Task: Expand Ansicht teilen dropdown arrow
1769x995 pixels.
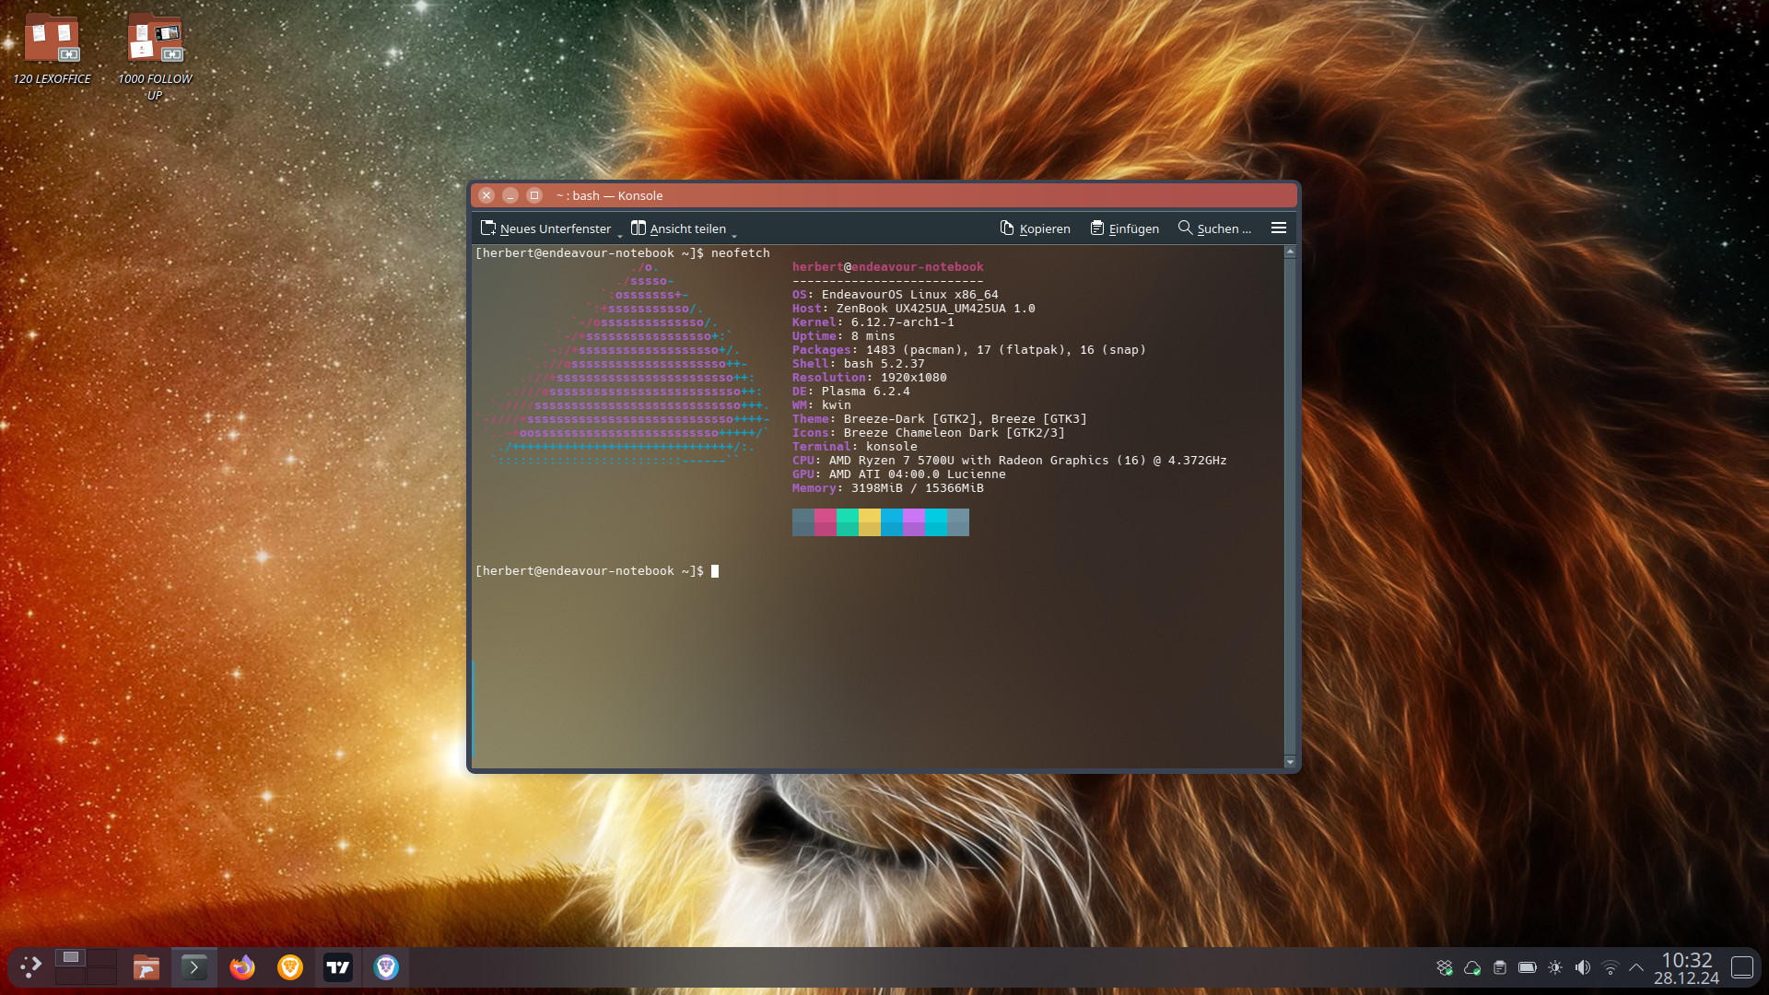Action: [734, 236]
